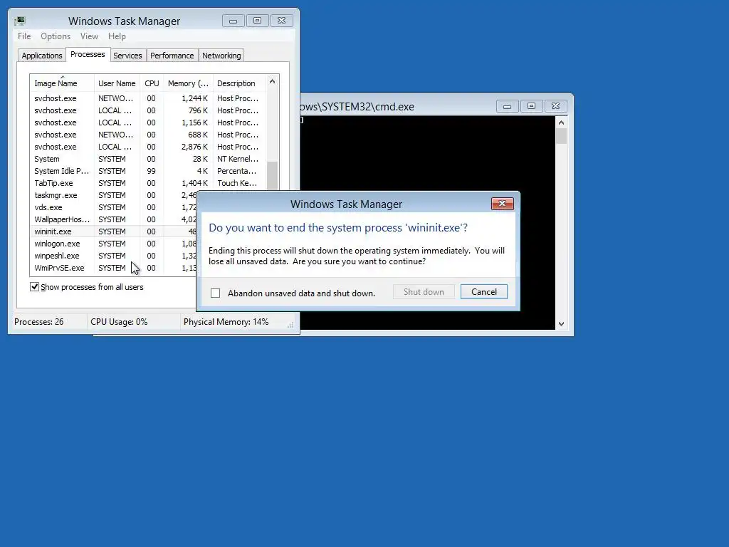The width and height of the screenshot is (729, 547).
Task: Open the Options menu
Action: coord(56,36)
